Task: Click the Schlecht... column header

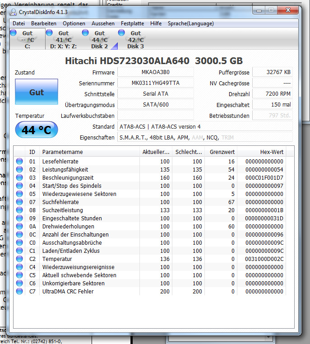Action: click(x=188, y=152)
